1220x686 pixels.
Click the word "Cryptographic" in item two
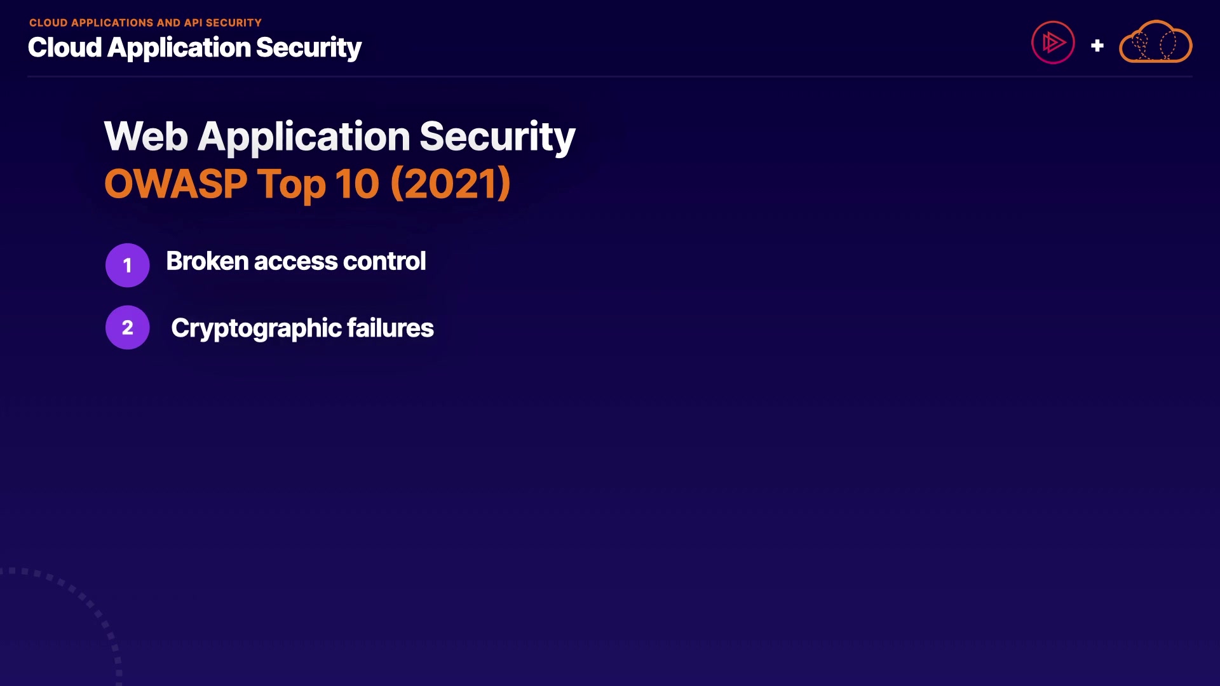click(x=257, y=329)
